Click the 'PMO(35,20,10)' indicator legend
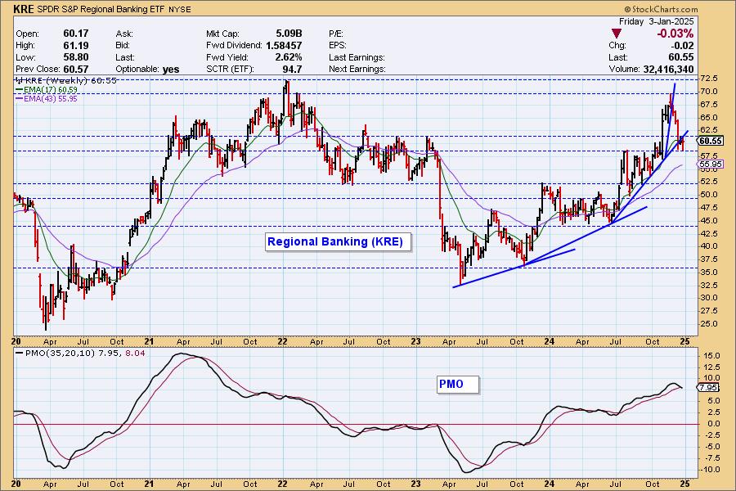Viewport: 736px width, 491px height. [55, 353]
